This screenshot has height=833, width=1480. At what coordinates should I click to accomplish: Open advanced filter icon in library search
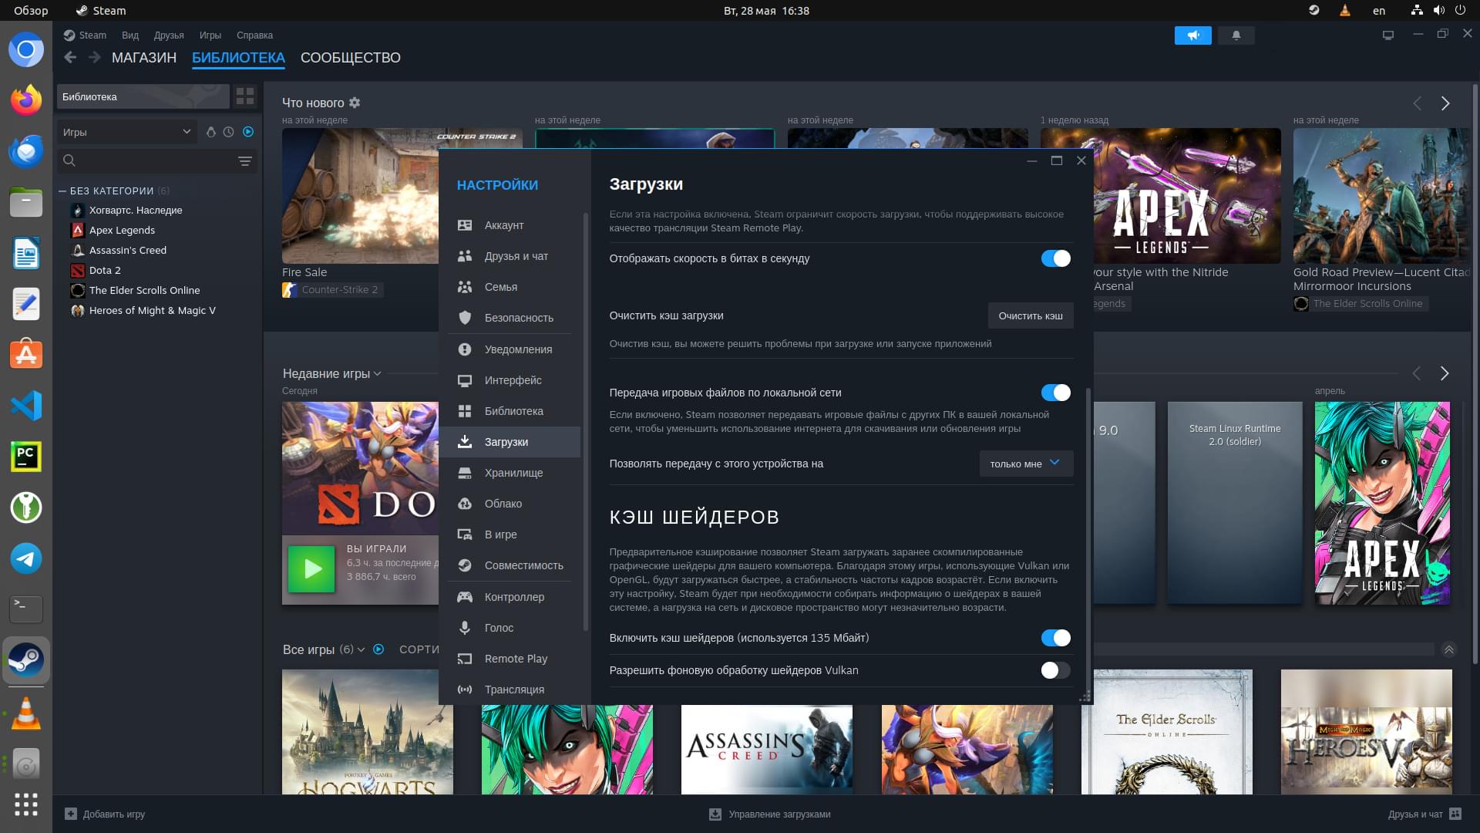click(244, 161)
